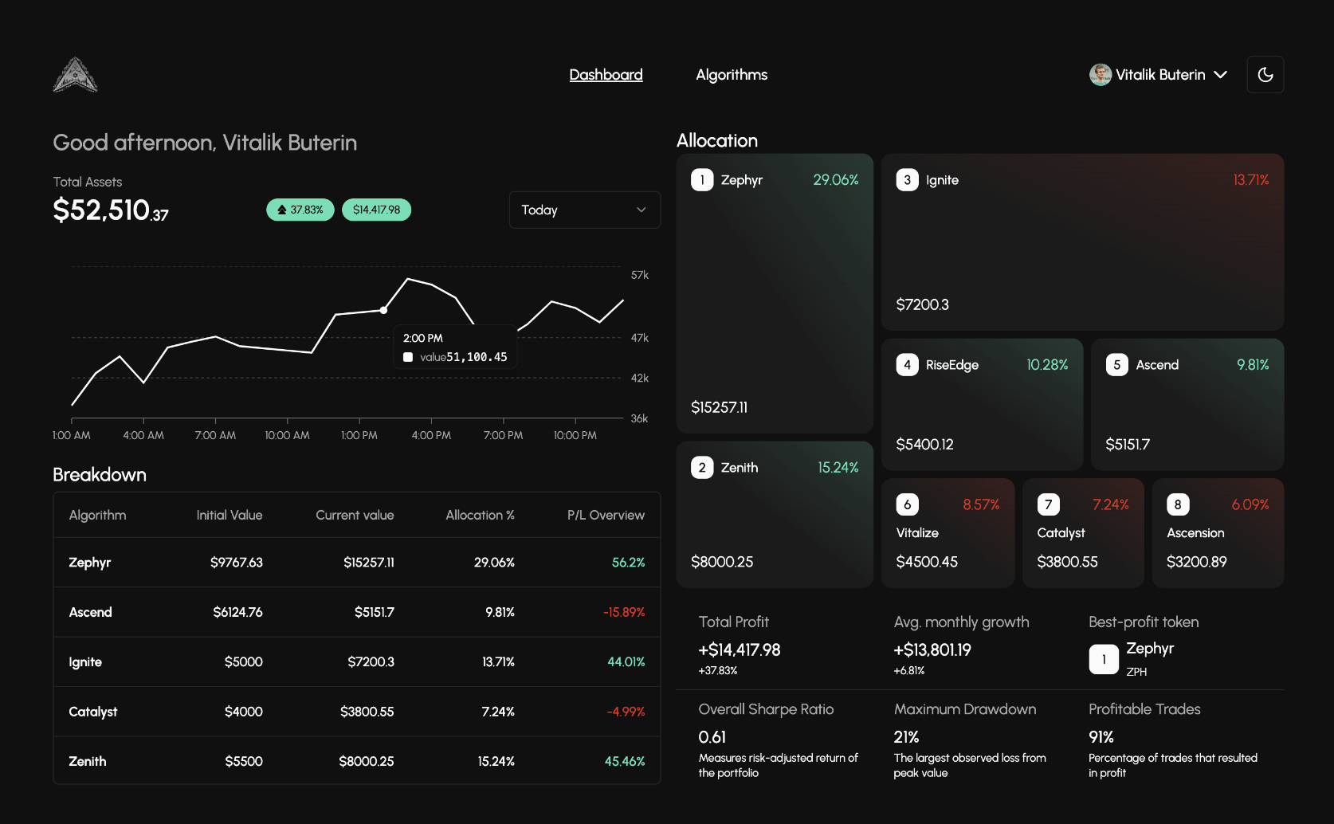
Task: Click the Breakdown section heading
Action: 100,475
